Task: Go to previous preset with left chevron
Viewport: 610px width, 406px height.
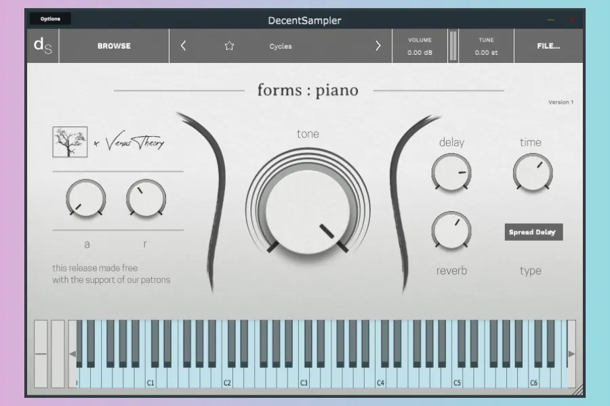Action: 183,46
